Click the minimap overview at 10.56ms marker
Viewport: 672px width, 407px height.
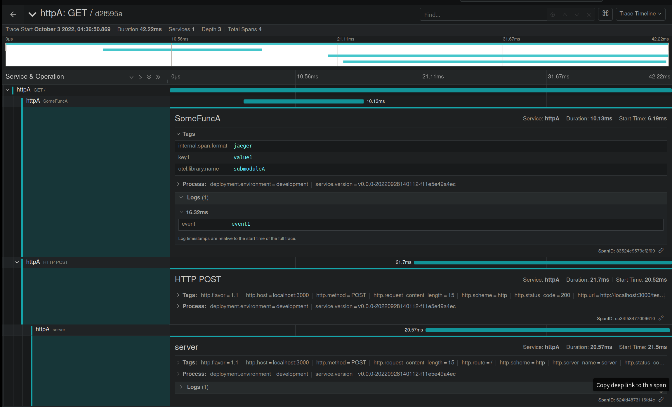coord(171,55)
